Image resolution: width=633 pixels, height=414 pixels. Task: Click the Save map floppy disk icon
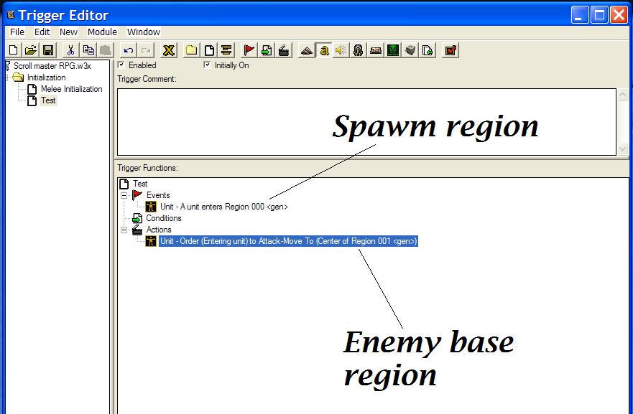point(48,50)
